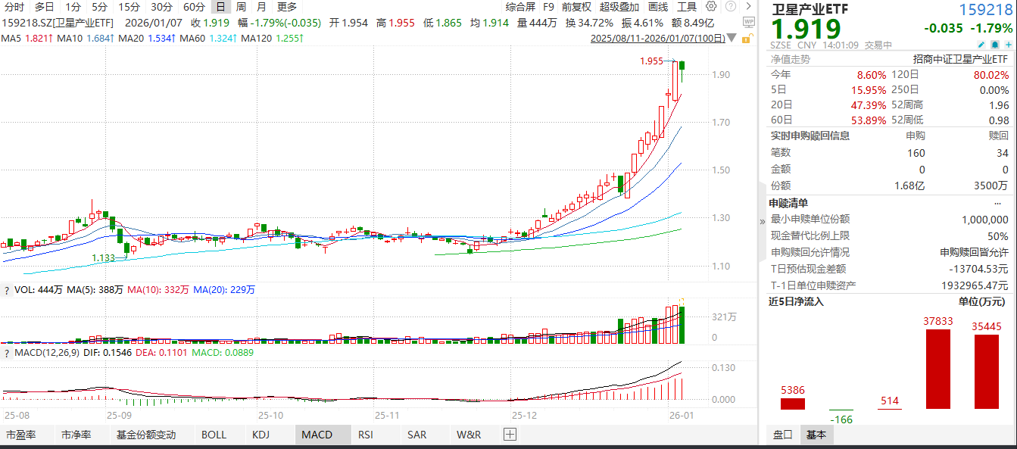Screen dimensions: 1017x449
Task: Open VOL indicator help question mark
Action: coord(6,289)
